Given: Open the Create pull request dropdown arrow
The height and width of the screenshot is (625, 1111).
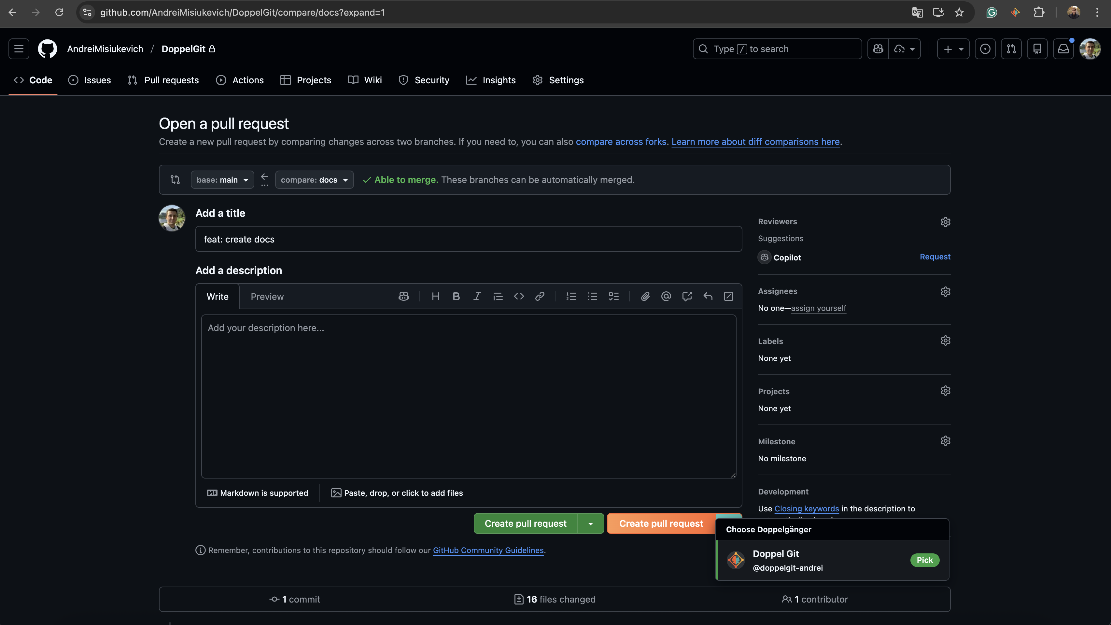Looking at the screenshot, I should point(591,523).
